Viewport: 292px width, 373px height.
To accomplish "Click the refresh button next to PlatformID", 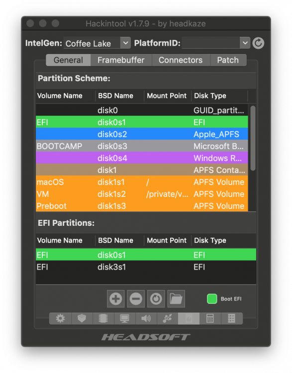I will (x=259, y=43).
